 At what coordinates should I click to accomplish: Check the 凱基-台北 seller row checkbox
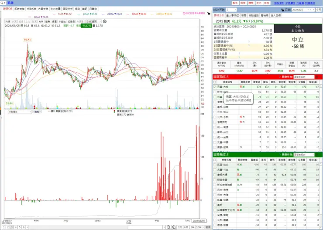(215, 165)
